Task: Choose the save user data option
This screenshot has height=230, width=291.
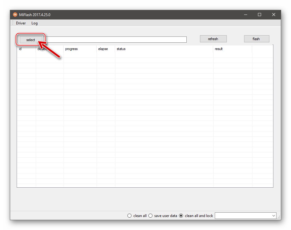Action: (163, 216)
